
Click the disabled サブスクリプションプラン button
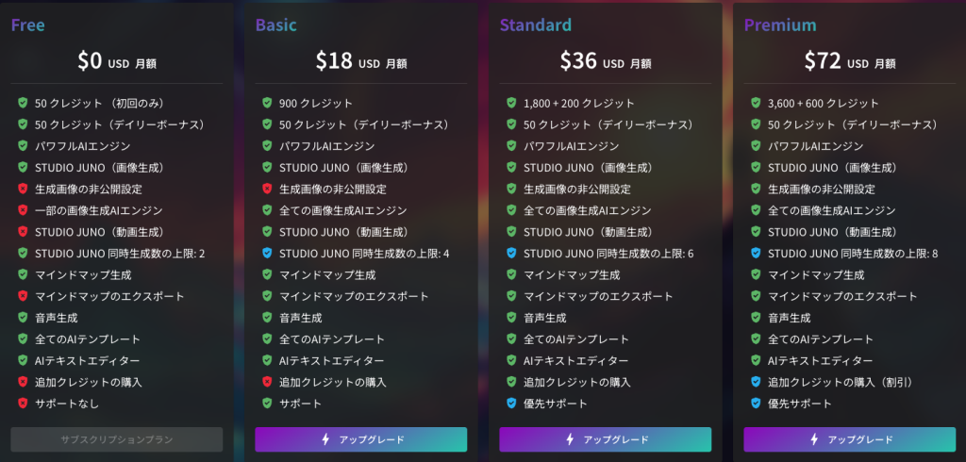(x=116, y=439)
